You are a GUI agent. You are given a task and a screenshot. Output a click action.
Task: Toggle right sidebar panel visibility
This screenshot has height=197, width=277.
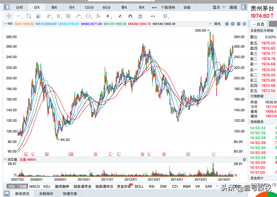pyautogui.click(x=244, y=7)
